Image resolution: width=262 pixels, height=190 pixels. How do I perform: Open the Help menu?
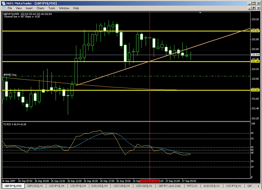pyautogui.click(x=76, y=8)
